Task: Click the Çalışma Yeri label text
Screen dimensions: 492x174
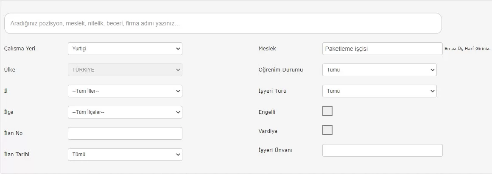Action: point(20,49)
